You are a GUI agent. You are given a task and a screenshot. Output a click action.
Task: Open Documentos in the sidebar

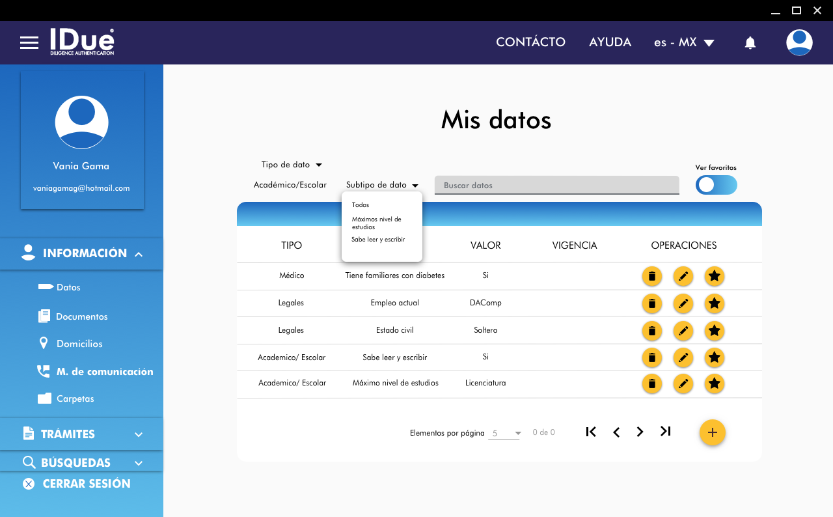[81, 316]
